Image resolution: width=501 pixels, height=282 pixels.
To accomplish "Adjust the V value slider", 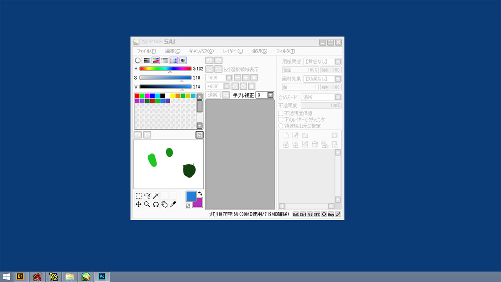I will [x=165, y=87].
